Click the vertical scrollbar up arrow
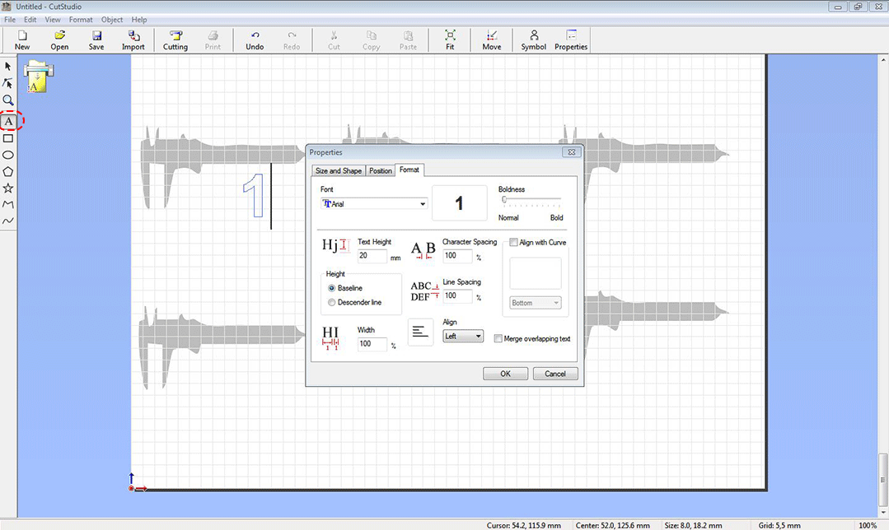889x530 pixels. pos(882,59)
